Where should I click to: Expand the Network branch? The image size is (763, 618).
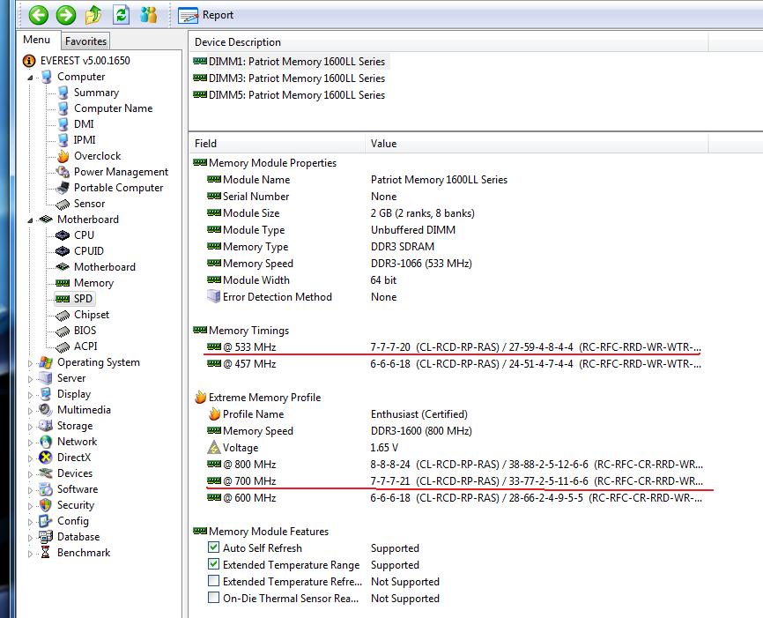click(30, 443)
